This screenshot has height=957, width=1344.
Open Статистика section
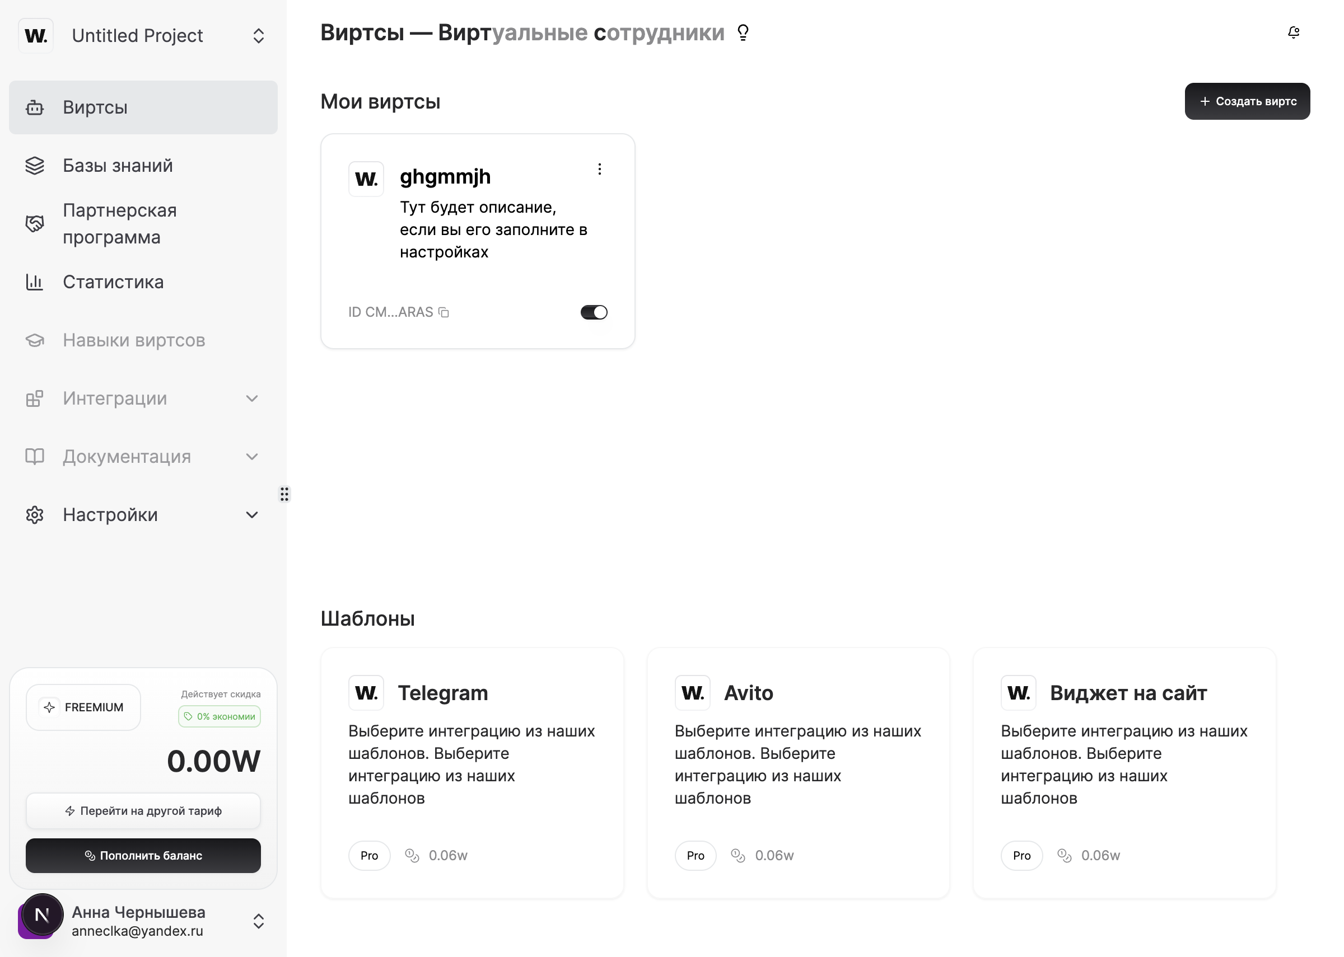pyautogui.click(x=143, y=282)
